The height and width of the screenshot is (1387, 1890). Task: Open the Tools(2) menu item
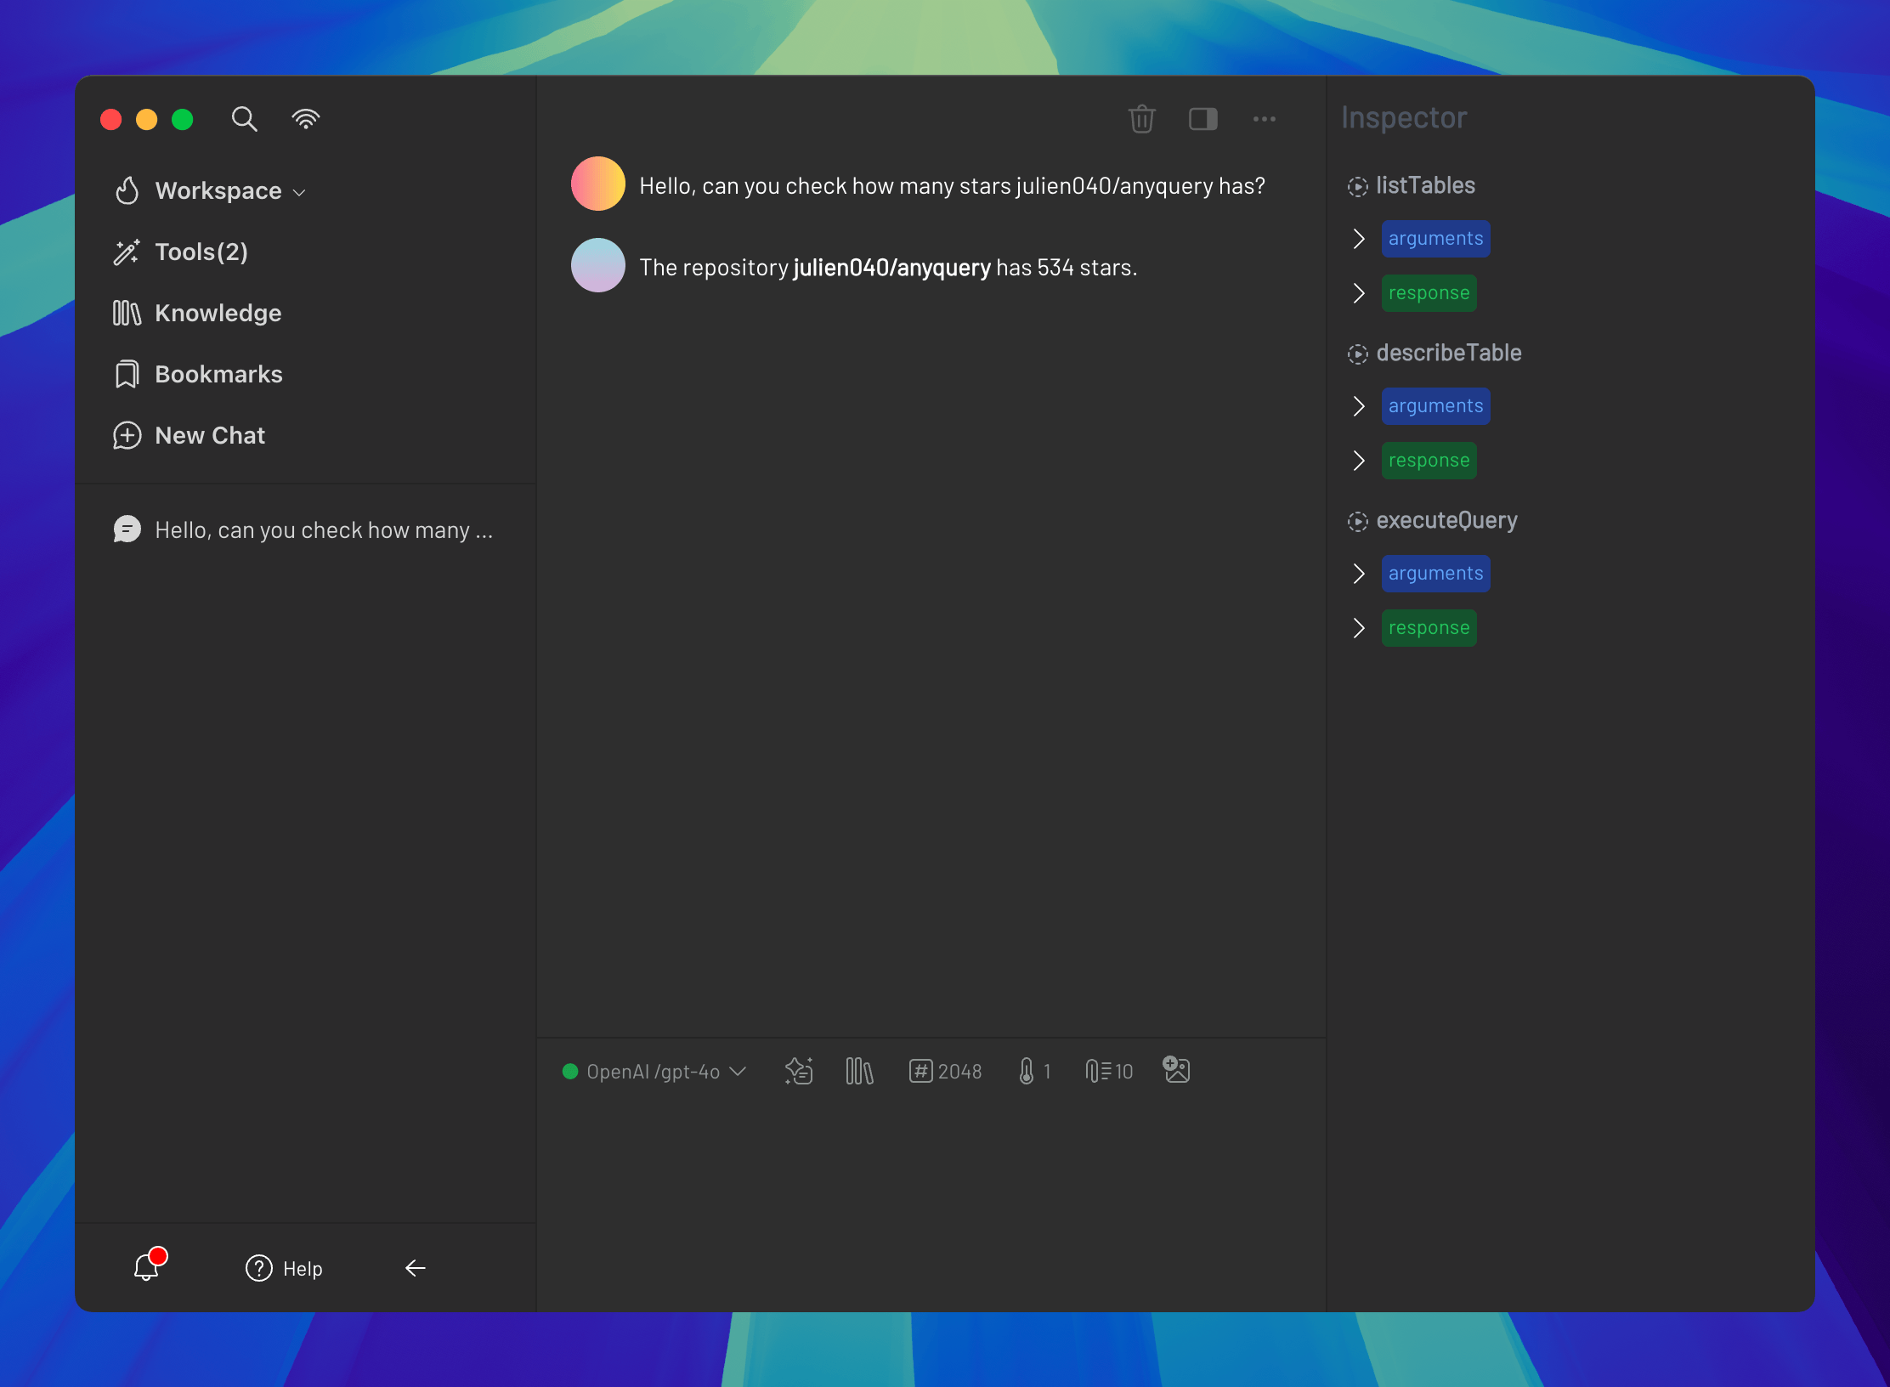pyautogui.click(x=201, y=252)
